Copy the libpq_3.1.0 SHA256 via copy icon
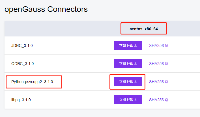Screen dimensions: 200x117 [x=167, y=100]
